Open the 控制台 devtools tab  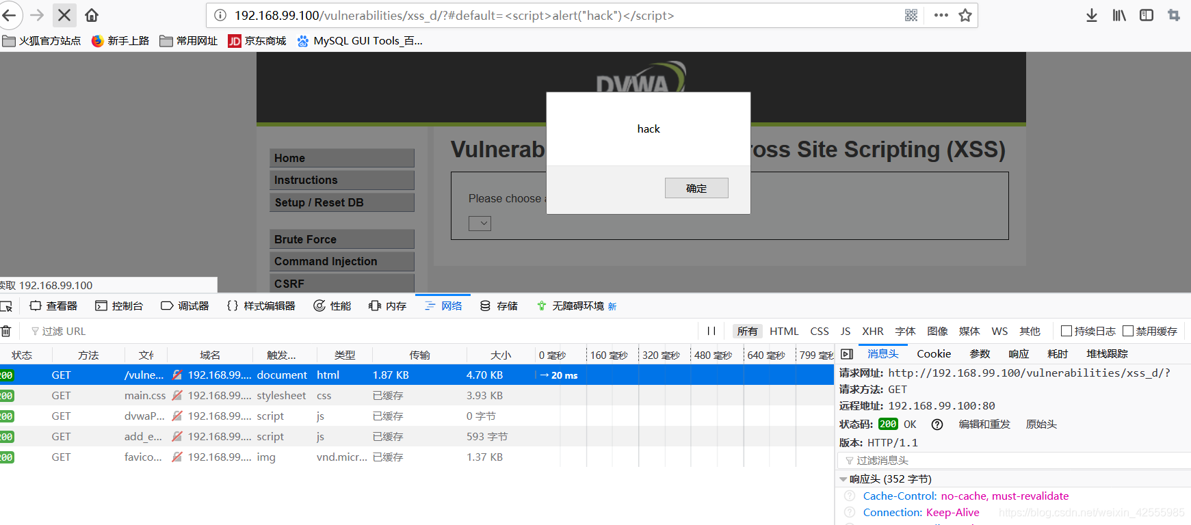(119, 306)
